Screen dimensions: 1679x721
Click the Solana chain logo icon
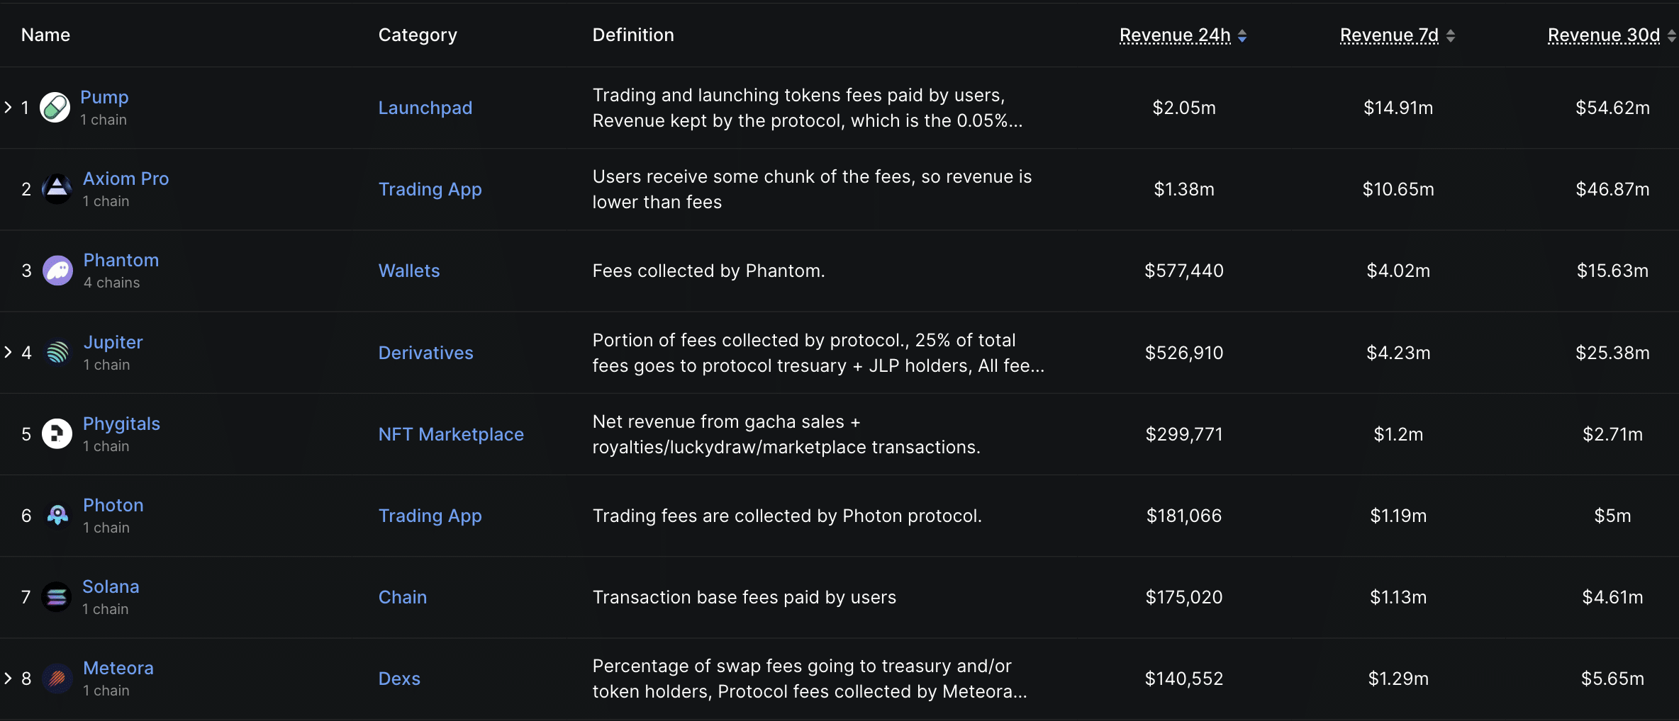pos(57,597)
